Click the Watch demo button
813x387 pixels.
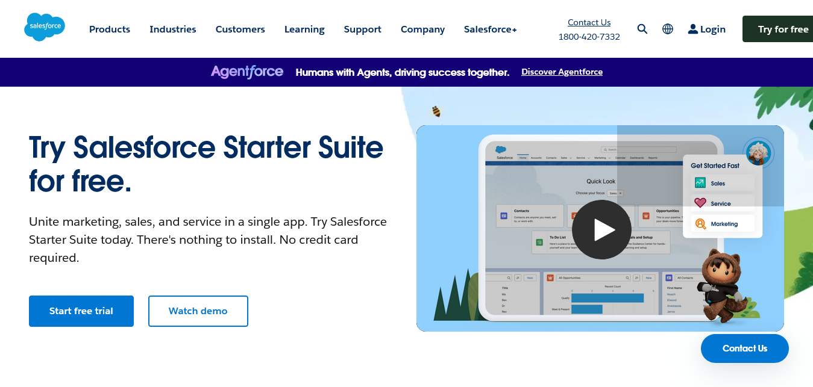198,311
